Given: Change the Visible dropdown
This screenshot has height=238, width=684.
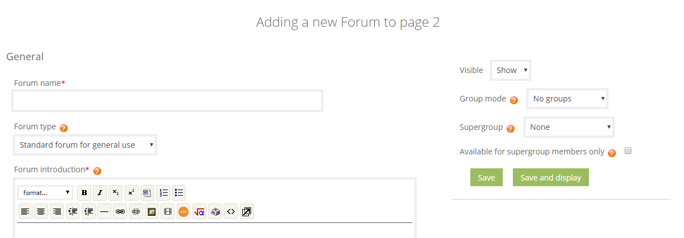Looking at the screenshot, I should pos(511,70).
